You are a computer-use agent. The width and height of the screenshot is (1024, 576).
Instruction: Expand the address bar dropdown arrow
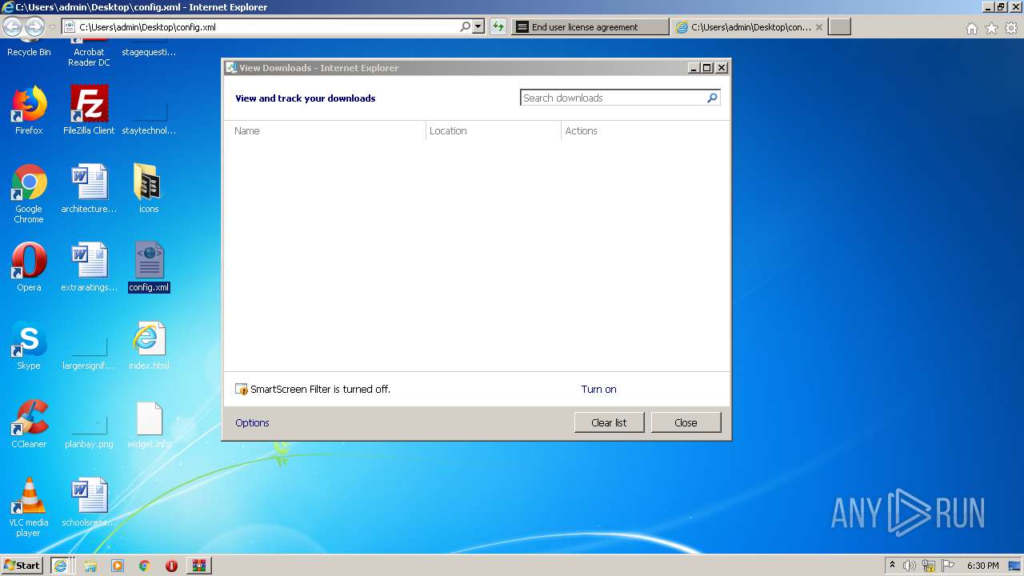478,26
